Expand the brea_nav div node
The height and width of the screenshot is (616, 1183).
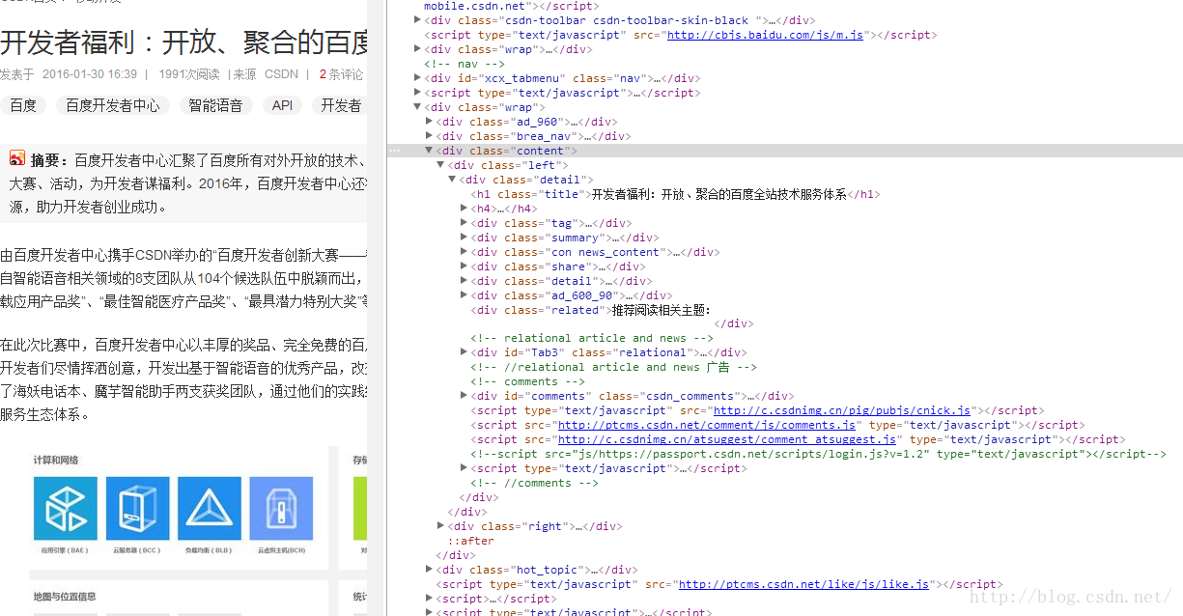[430, 136]
